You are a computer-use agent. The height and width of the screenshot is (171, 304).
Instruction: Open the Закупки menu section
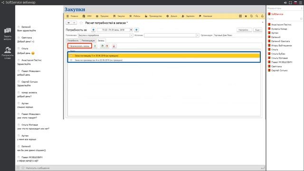119,16
